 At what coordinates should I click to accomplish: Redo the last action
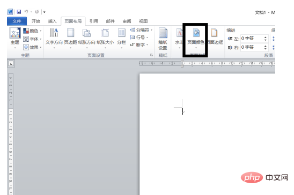36,12
